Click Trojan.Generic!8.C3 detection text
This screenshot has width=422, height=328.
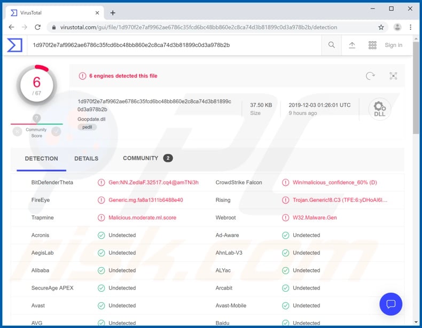[340, 200]
